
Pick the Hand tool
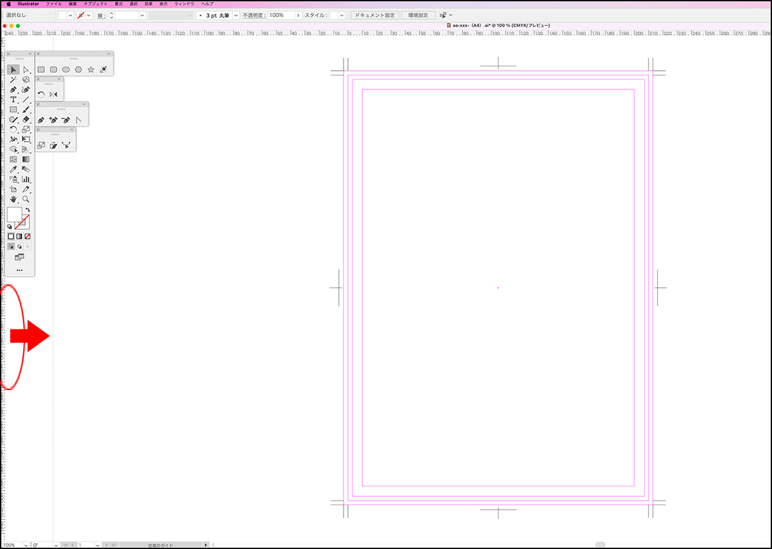(x=13, y=200)
